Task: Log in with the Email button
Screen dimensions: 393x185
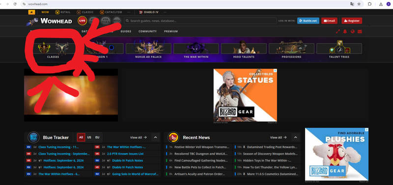Action: [329, 21]
